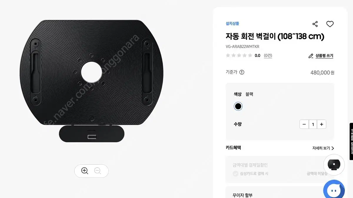The width and height of the screenshot is (353, 198).
Task: Increase quantity with the plus button
Action: pos(322,124)
